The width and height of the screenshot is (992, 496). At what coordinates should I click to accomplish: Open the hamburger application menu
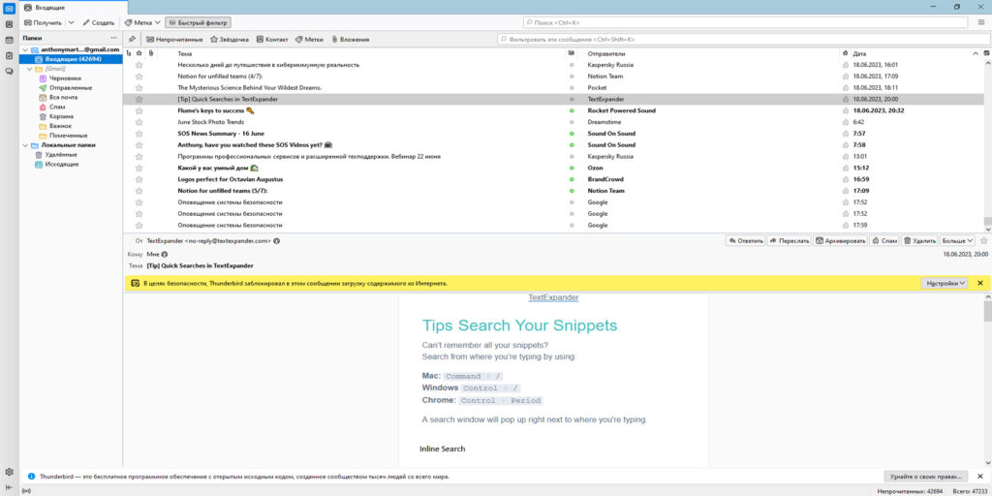tap(981, 22)
